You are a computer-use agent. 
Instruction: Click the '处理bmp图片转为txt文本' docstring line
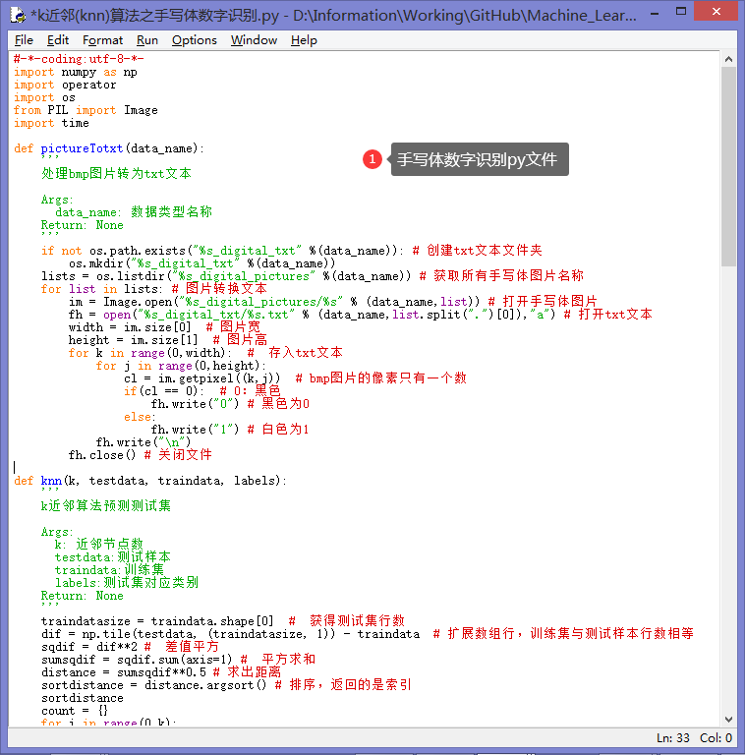click(116, 173)
